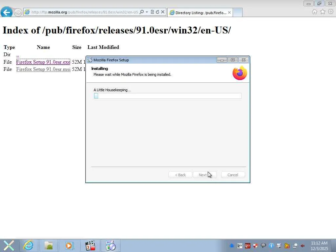Open the parent directory '..' link

tap(18, 55)
